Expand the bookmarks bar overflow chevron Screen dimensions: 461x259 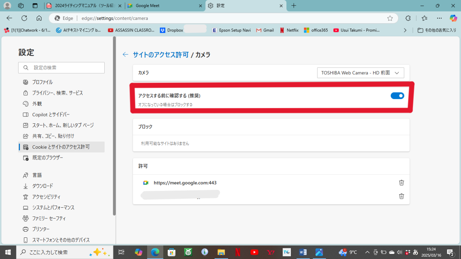pos(405,30)
